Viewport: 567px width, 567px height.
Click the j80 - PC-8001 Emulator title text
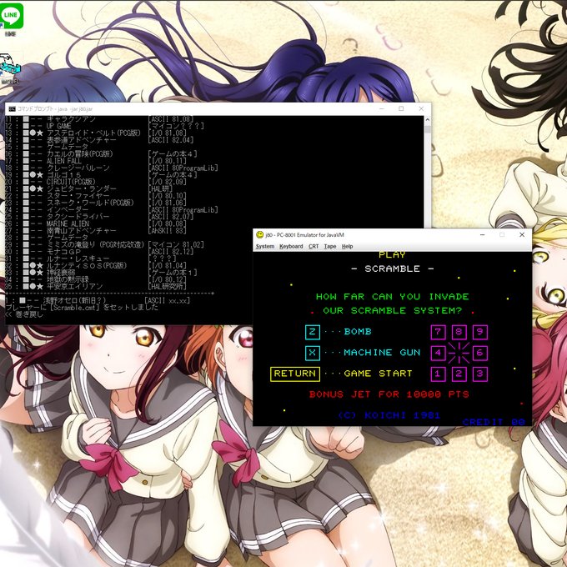click(x=304, y=234)
